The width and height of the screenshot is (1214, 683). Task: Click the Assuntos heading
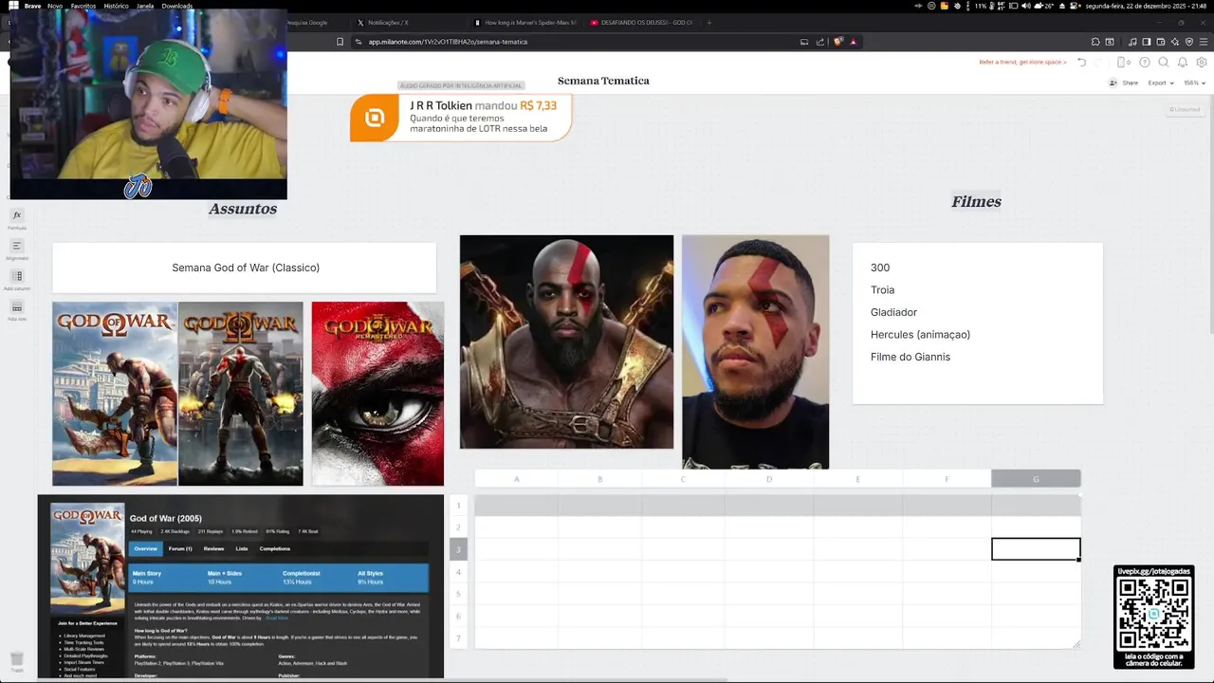243,209
